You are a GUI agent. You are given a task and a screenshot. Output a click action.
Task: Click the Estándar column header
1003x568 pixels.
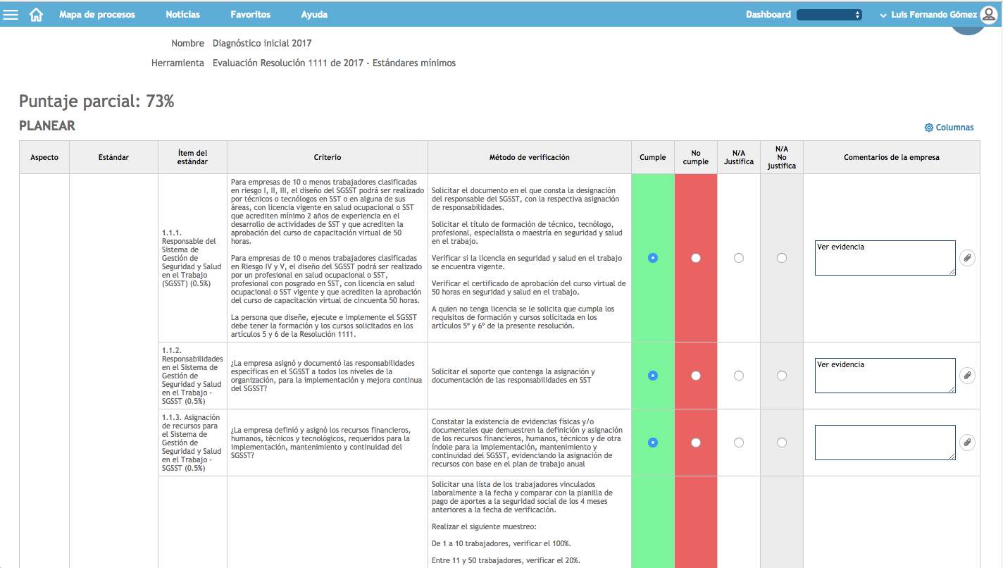114,157
